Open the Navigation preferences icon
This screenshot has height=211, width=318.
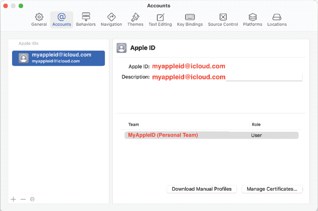111,17
